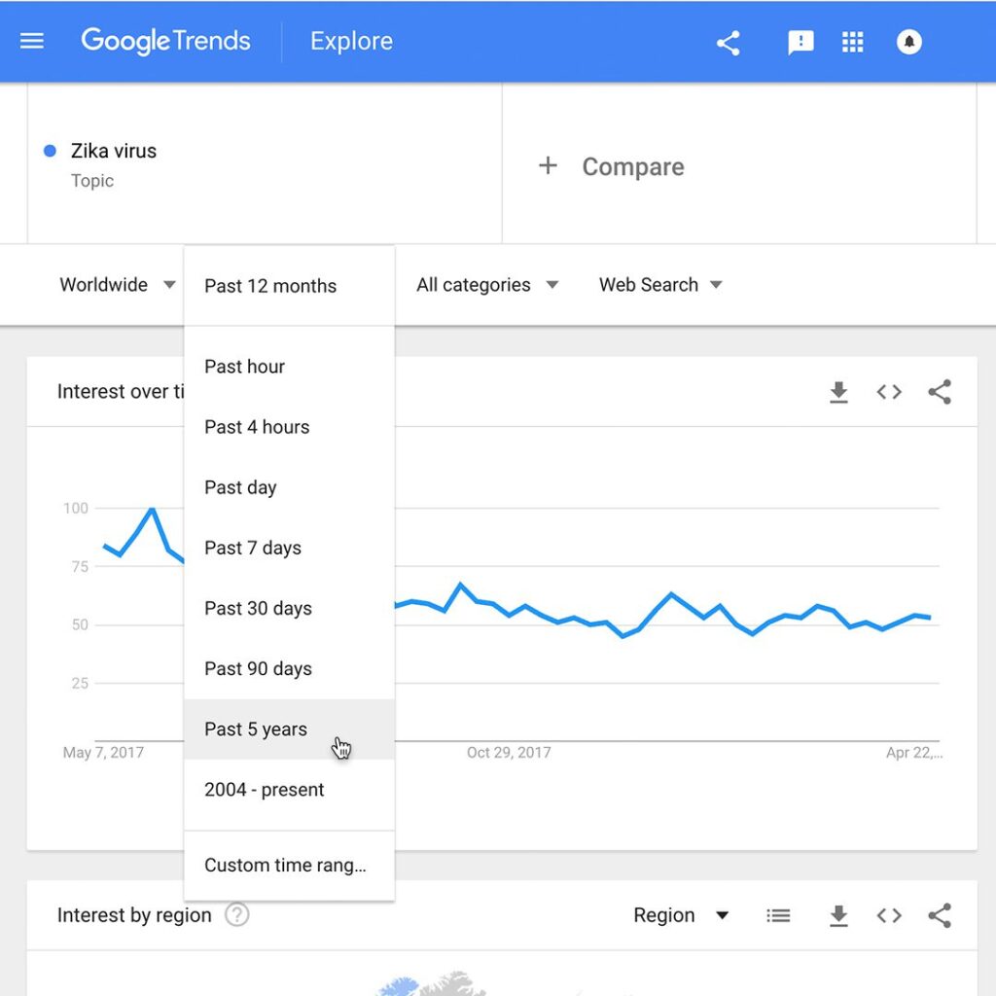Open the send feedback icon

coord(800,43)
